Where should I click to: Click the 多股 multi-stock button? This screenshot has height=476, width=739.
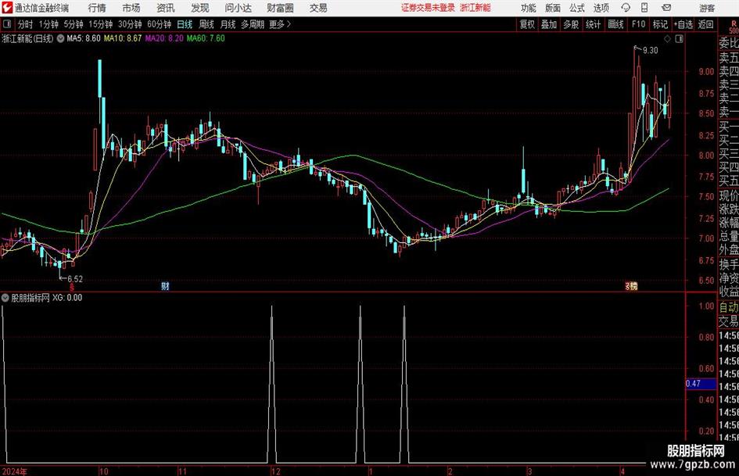click(571, 24)
